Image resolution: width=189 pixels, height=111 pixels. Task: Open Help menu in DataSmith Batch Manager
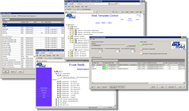[93, 39]
